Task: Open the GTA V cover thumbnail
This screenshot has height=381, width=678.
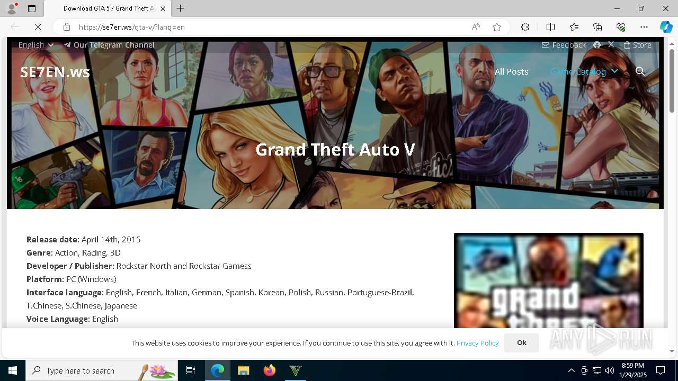Action: (x=549, y=280)
